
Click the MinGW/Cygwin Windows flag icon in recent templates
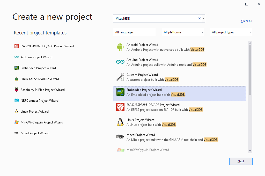coord(16,122)
